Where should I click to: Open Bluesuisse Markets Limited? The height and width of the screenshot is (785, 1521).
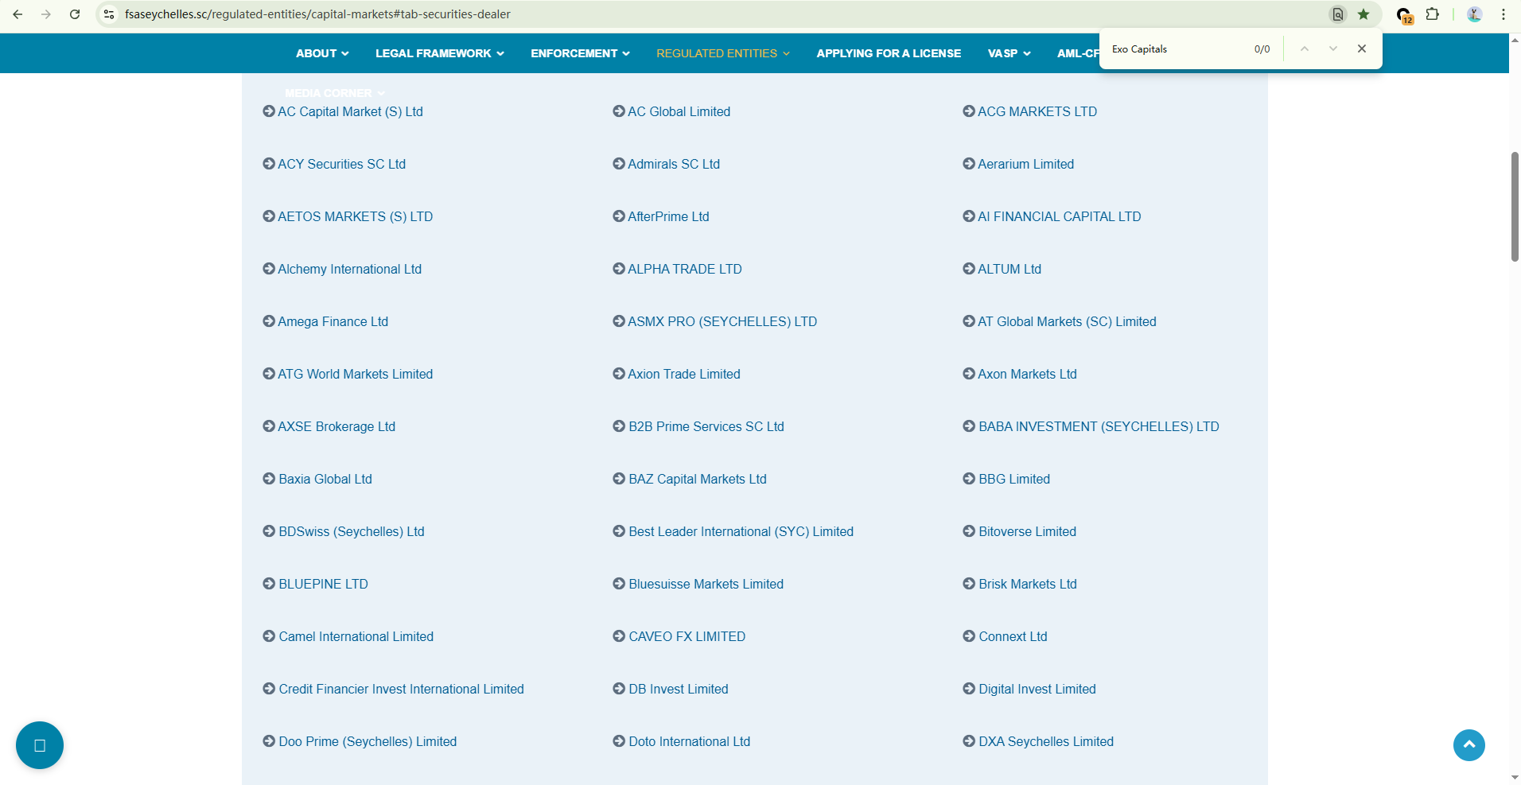point(706,584)
